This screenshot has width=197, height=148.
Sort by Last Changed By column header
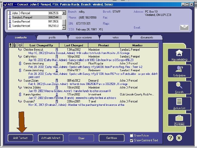41,45
